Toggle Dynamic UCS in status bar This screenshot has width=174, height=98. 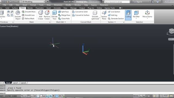click(47, 96)
